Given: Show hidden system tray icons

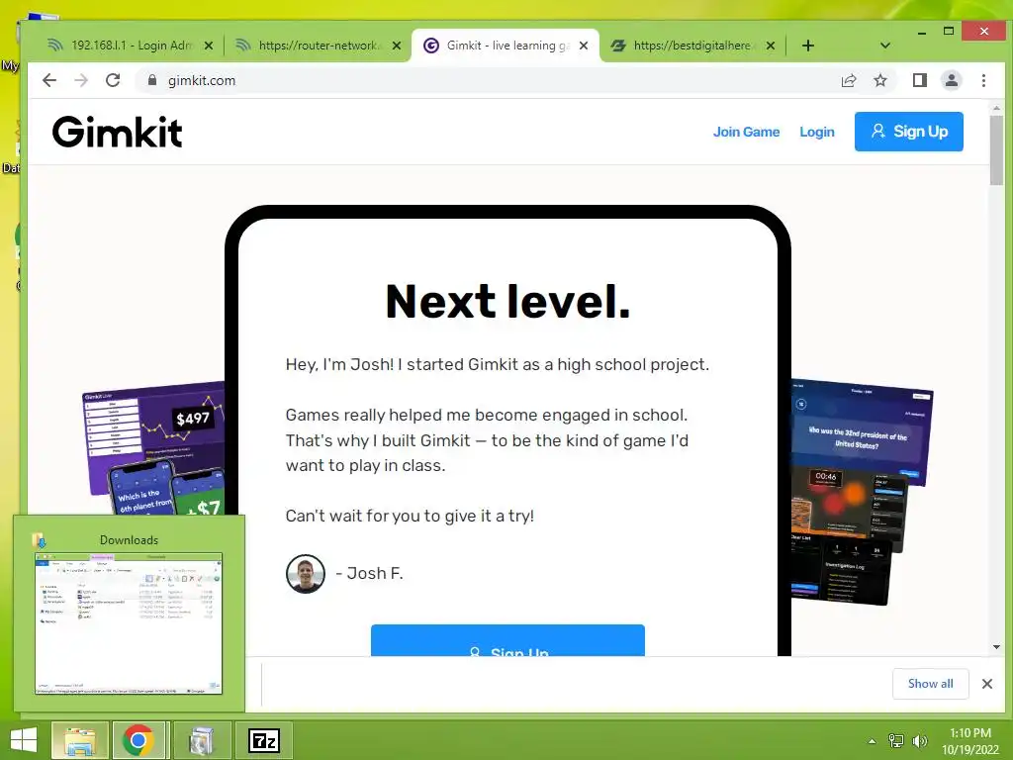Looking at the screenshot, I should (873, 741).
